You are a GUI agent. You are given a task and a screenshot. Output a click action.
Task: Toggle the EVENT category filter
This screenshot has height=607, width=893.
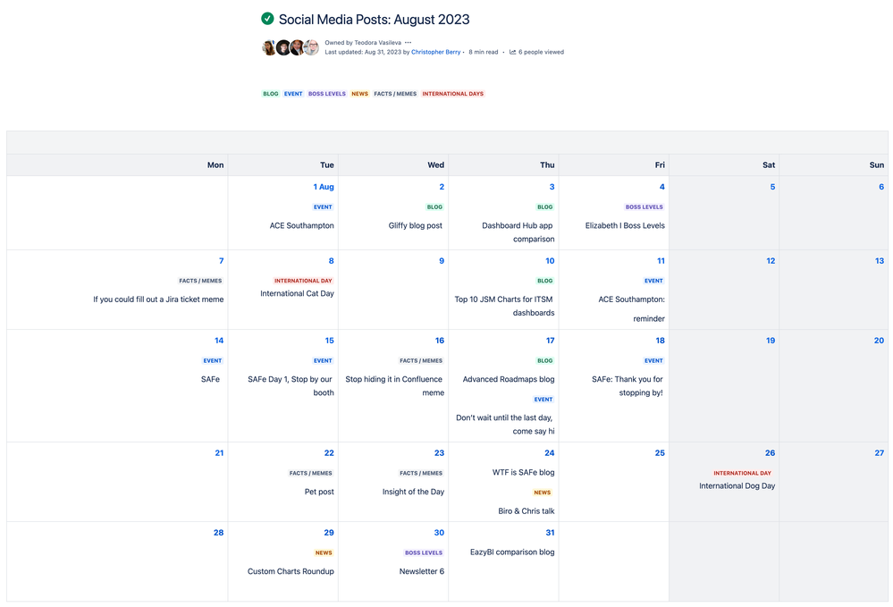point(292,93)
